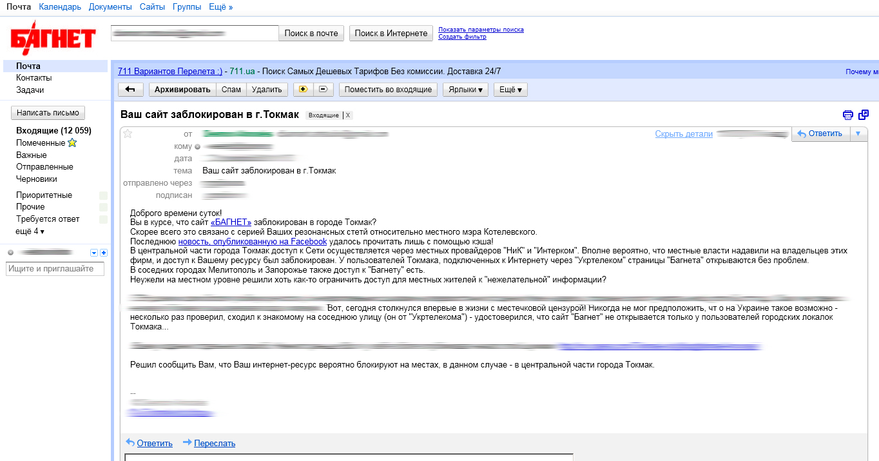The image size is (879, 461).
Task: Mark message as important with plus marker
Action: [304, 90]
